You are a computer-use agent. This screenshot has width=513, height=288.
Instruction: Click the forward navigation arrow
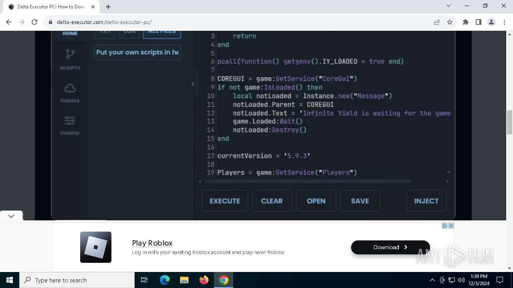pyautogui.click(x=22, y=22)
